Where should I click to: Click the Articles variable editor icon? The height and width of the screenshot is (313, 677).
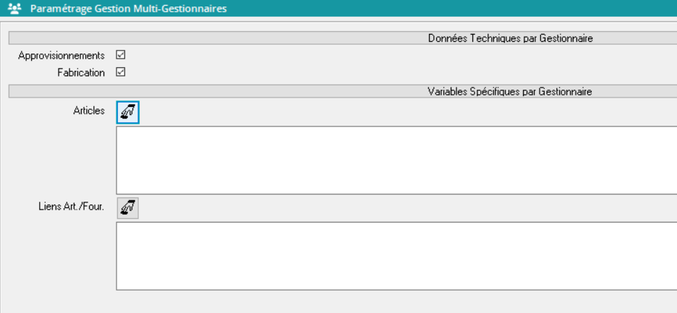pyautogui.click(x=127, y=112)
